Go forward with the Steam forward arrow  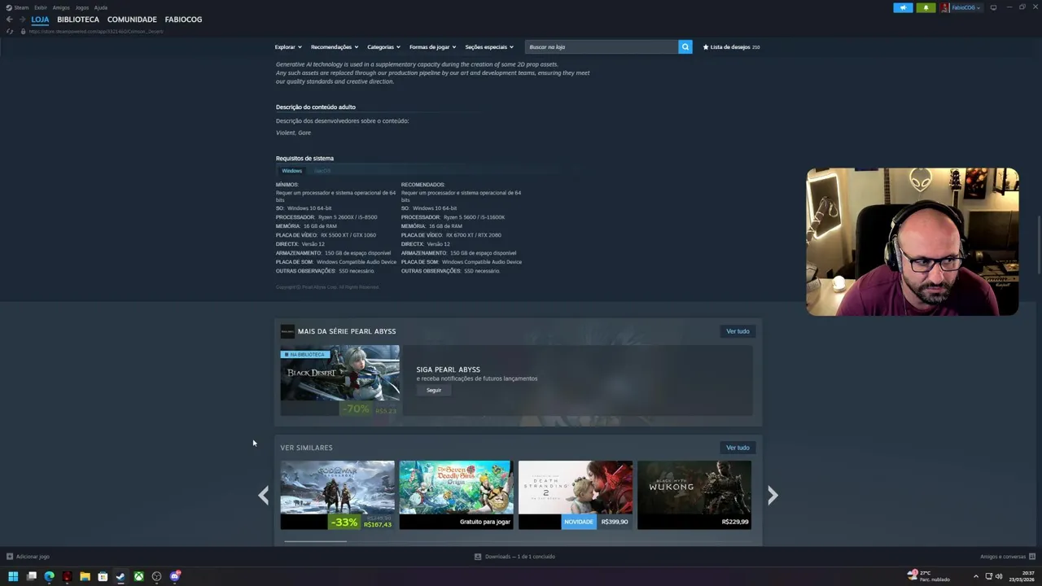(x=21, y=20)
